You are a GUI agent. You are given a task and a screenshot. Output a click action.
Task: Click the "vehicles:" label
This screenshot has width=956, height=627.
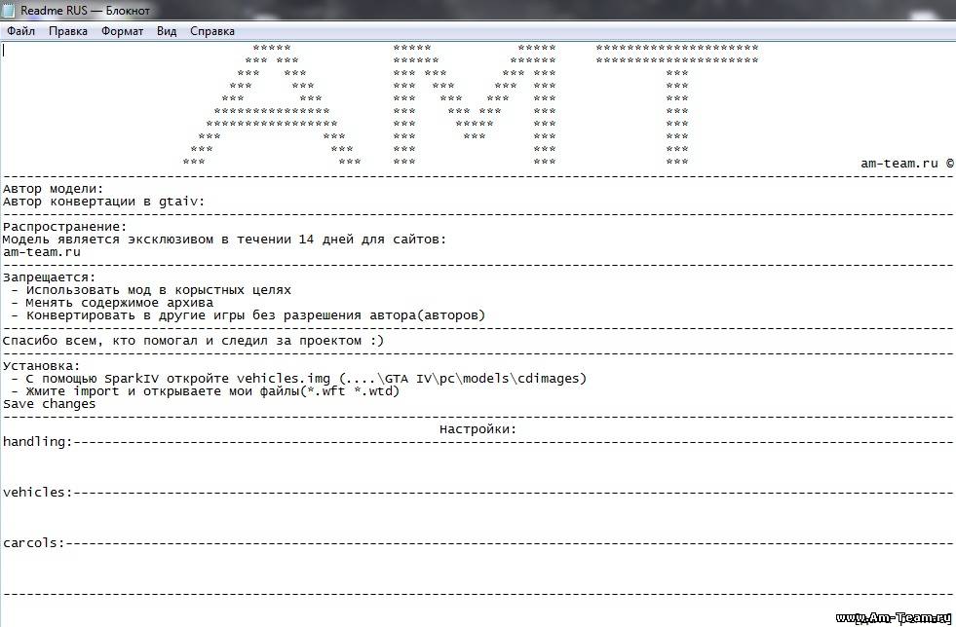pyautogui.click(x=38, y=493)
